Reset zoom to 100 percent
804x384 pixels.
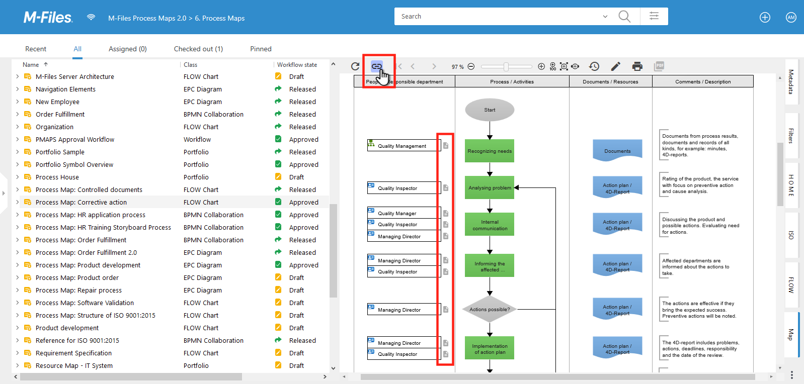[x=553, y=66]
